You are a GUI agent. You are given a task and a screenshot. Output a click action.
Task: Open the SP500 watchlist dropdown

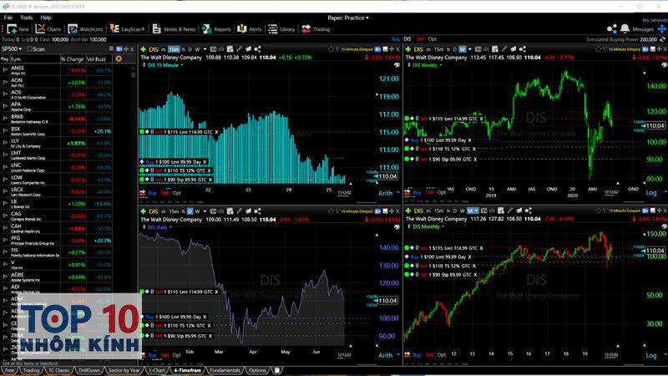[x=12, y=49]
